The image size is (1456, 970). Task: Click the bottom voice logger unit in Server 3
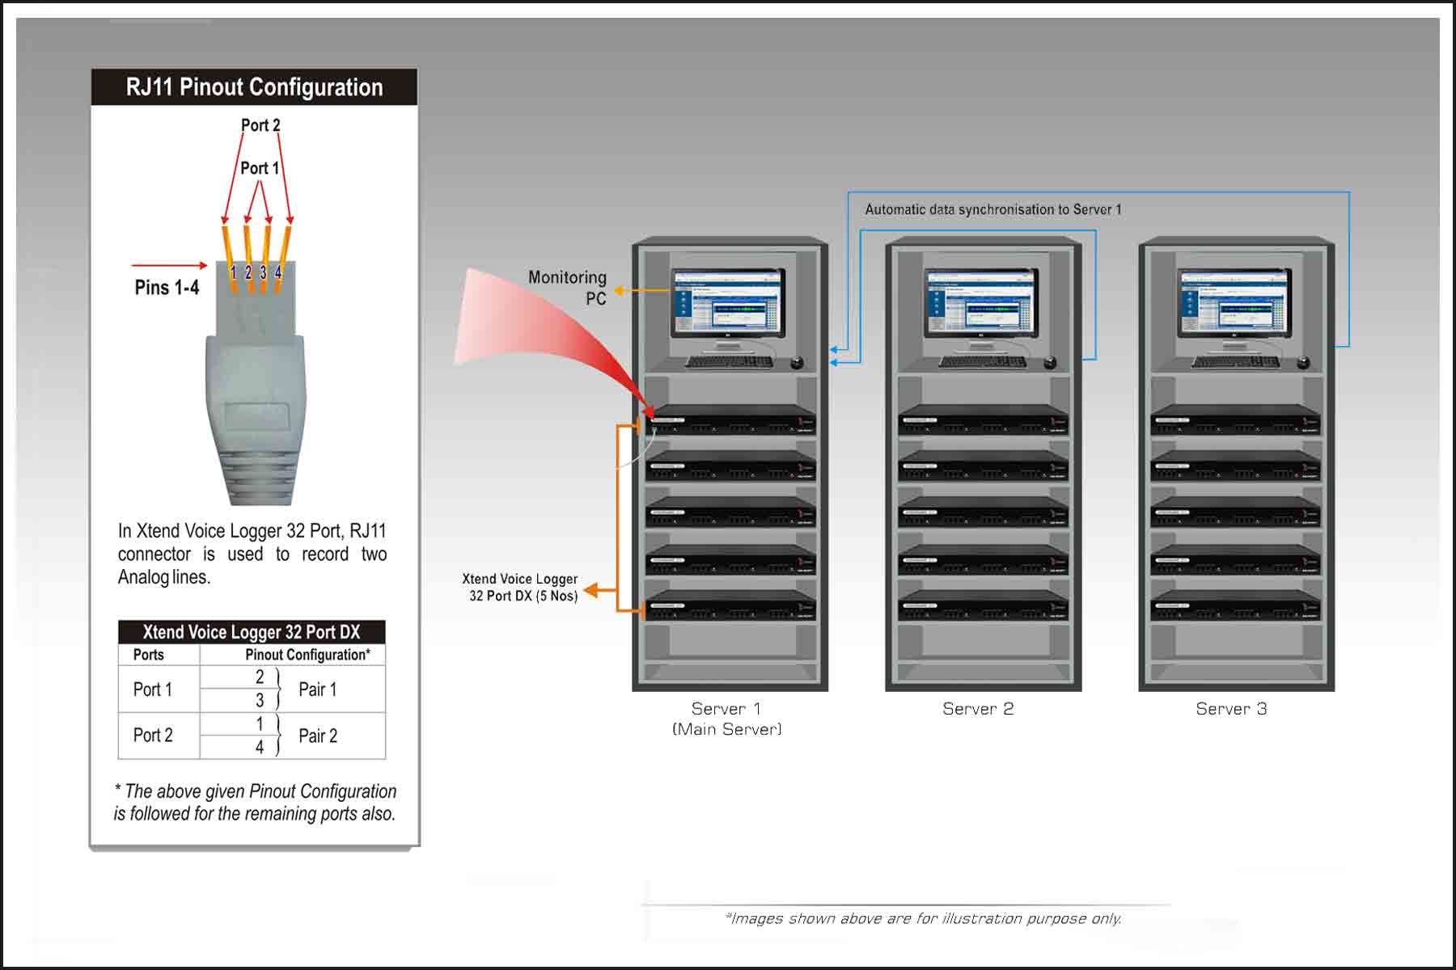[1236, 605]
